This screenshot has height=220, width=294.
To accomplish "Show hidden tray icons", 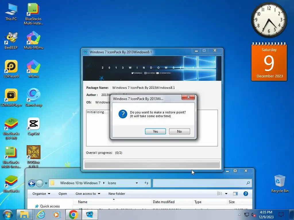I will (239, 215).
